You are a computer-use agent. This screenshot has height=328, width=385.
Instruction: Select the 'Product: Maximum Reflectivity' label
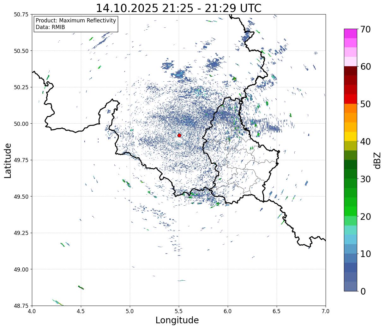pyautogui.click(x=76, y=20)
